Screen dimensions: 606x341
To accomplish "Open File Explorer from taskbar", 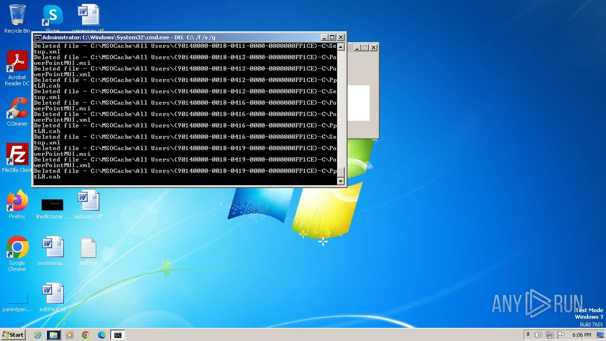I will click(53, 335).
